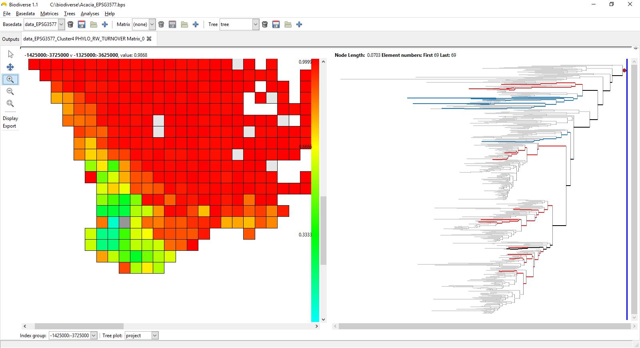Toggle the zoom in tool
The width and height of the screenshot is (640, 348).
(x=10, y=80)
